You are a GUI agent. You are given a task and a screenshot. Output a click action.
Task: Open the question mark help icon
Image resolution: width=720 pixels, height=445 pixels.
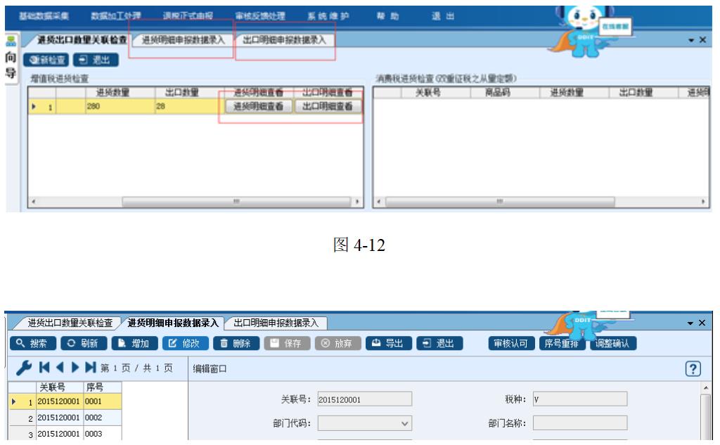coord(697,369)
